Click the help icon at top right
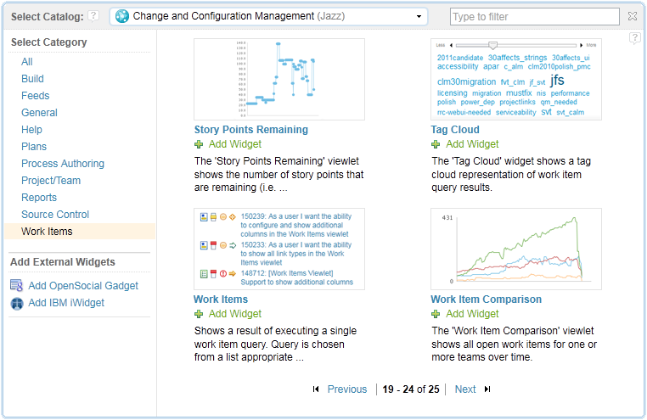This screenshot has height=420, width=647. 634,38
